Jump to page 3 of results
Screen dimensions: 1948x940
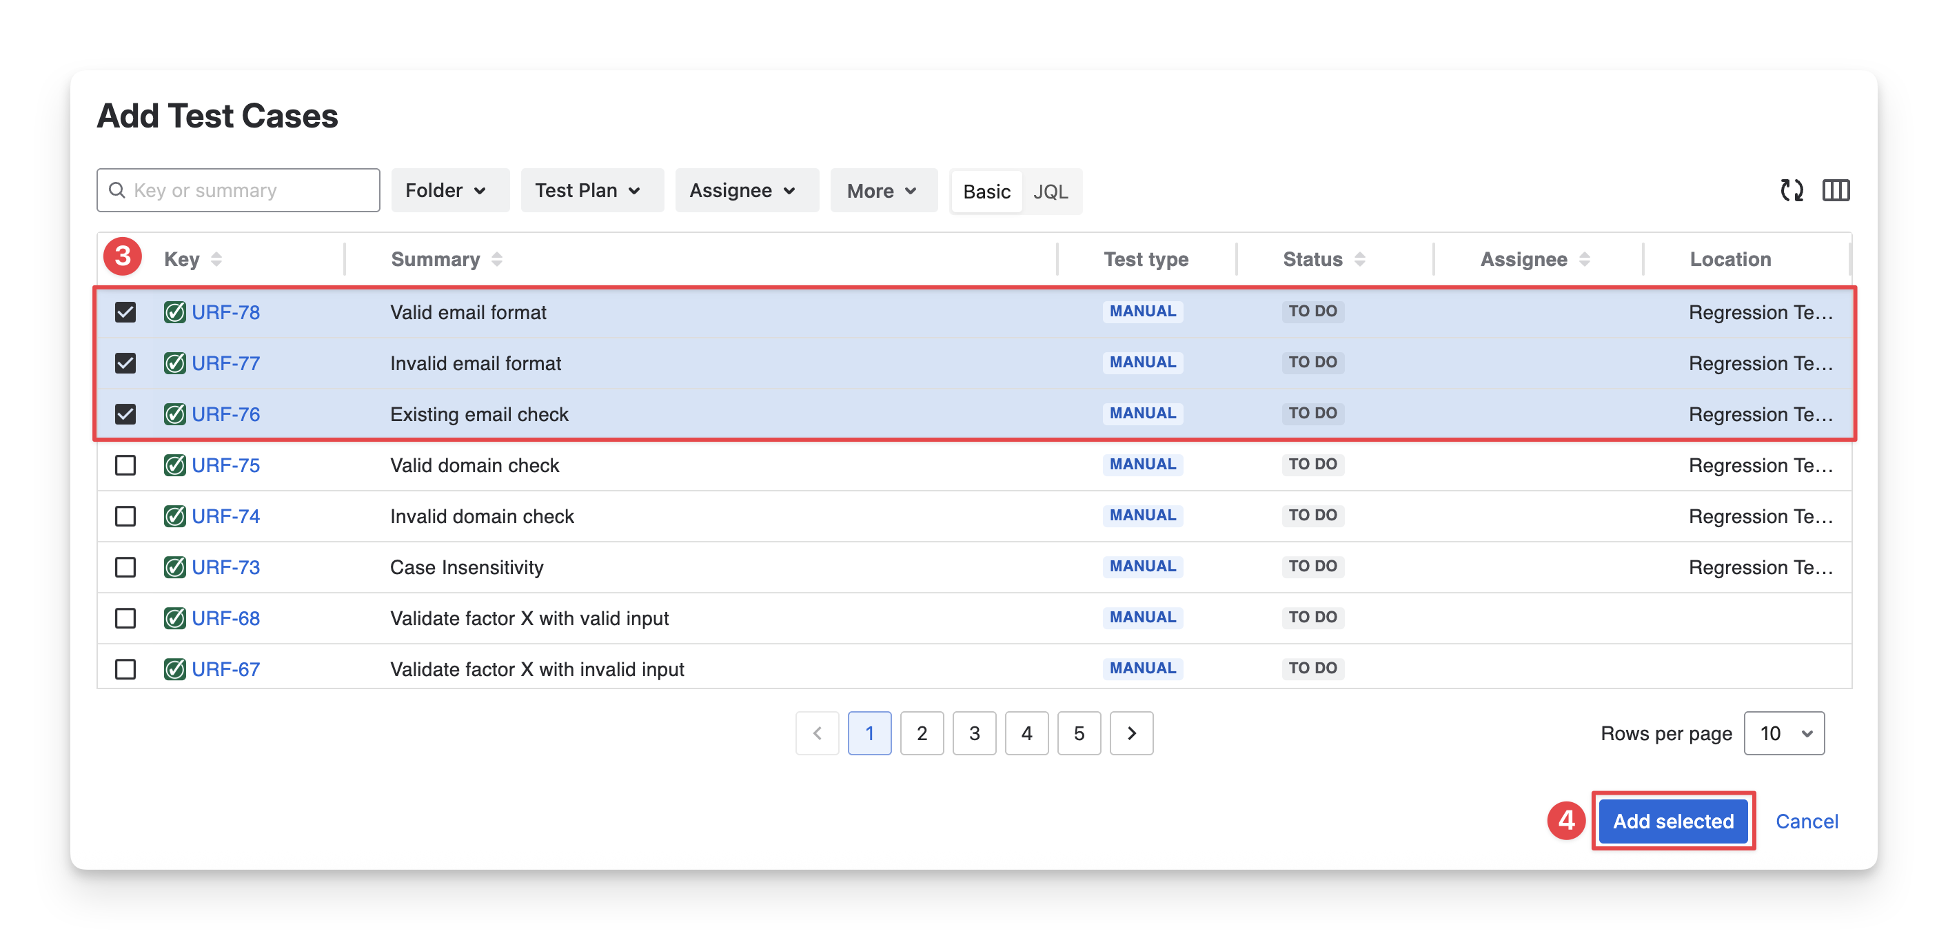pyautogui.click(x=974, y=733)
